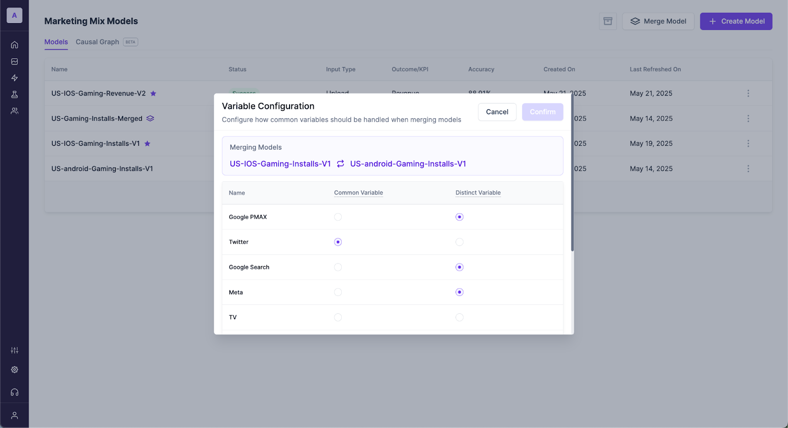Open the sliders controls sidebar icon

point(15,350)
